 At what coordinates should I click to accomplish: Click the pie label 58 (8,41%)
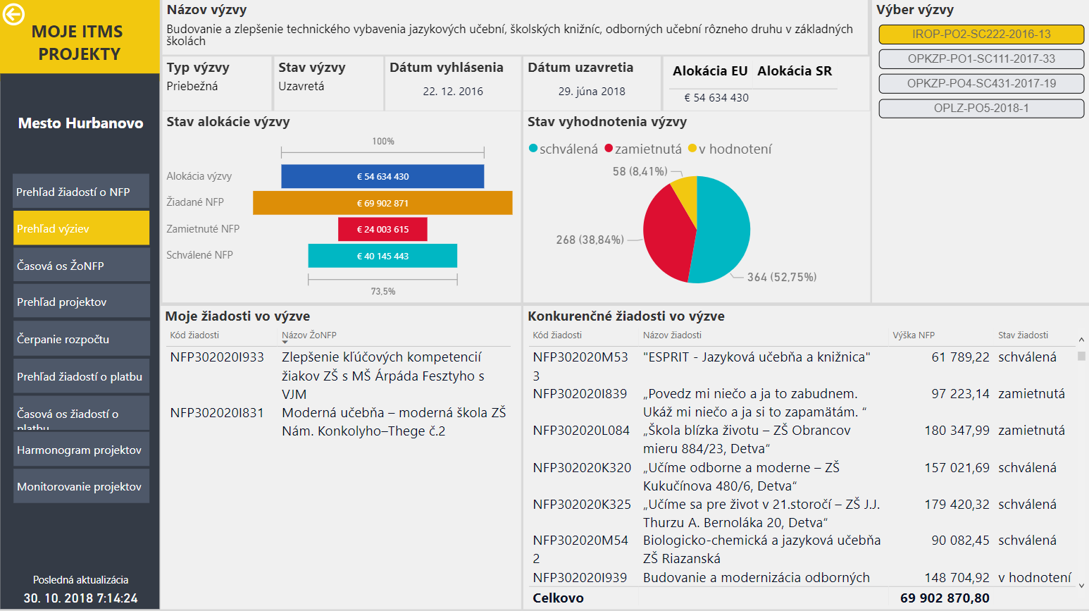pos(640,171)
